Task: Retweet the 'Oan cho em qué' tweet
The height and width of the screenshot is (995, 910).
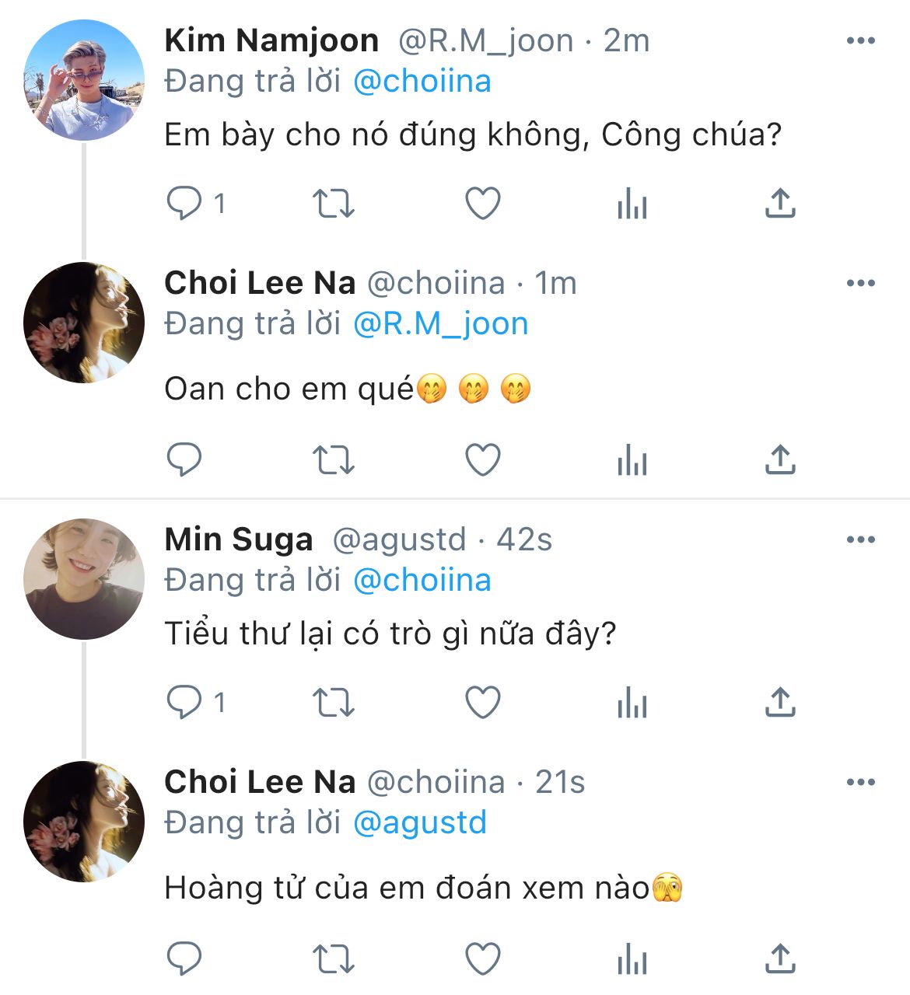Action: tap(333, 460)
